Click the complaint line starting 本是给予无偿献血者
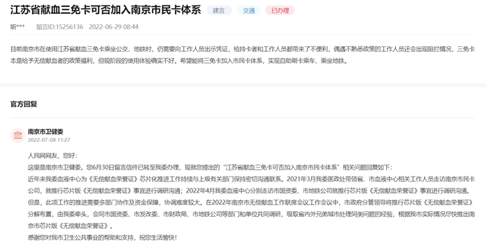Image resolution: width=486 pixels, height=250 pixels. [179, 61]
